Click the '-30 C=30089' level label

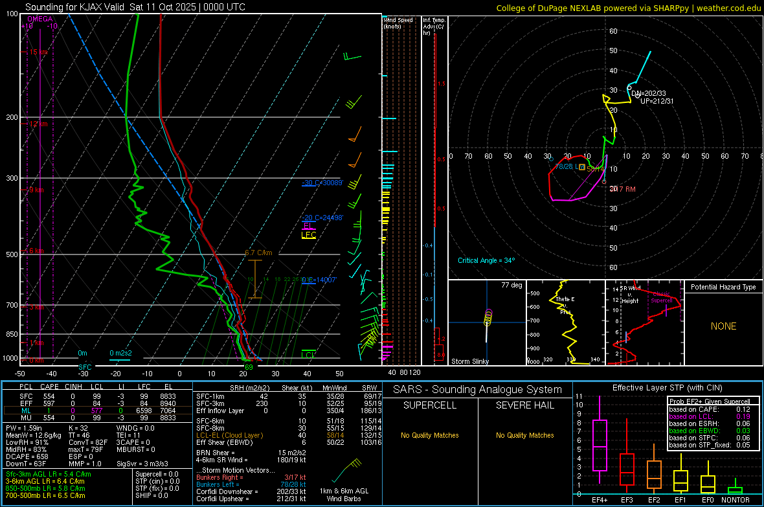[322, 183]
